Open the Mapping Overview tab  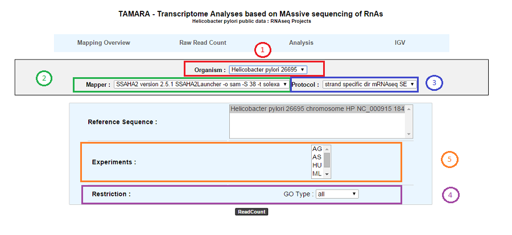click(x=104, y=43)
